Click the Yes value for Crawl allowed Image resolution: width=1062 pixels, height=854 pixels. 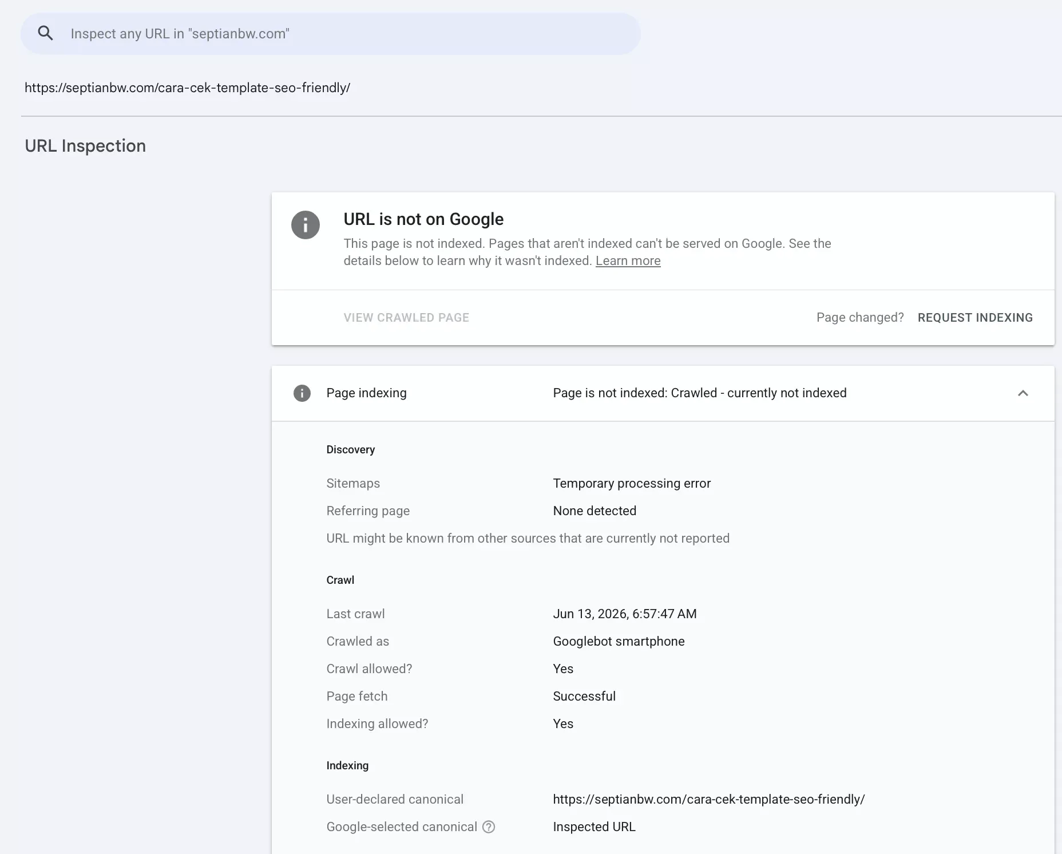[563, 669]
